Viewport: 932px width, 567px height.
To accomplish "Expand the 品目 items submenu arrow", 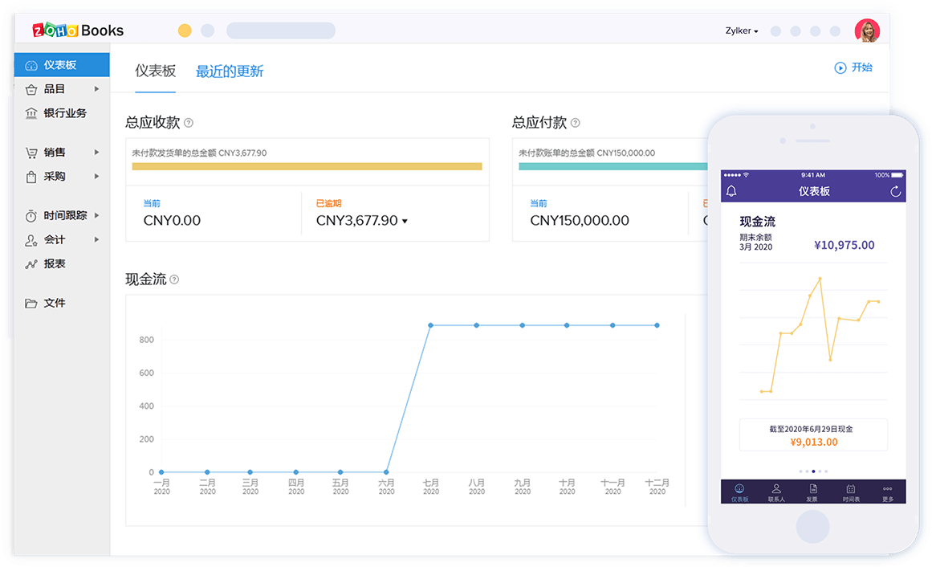I will point(96,89).
